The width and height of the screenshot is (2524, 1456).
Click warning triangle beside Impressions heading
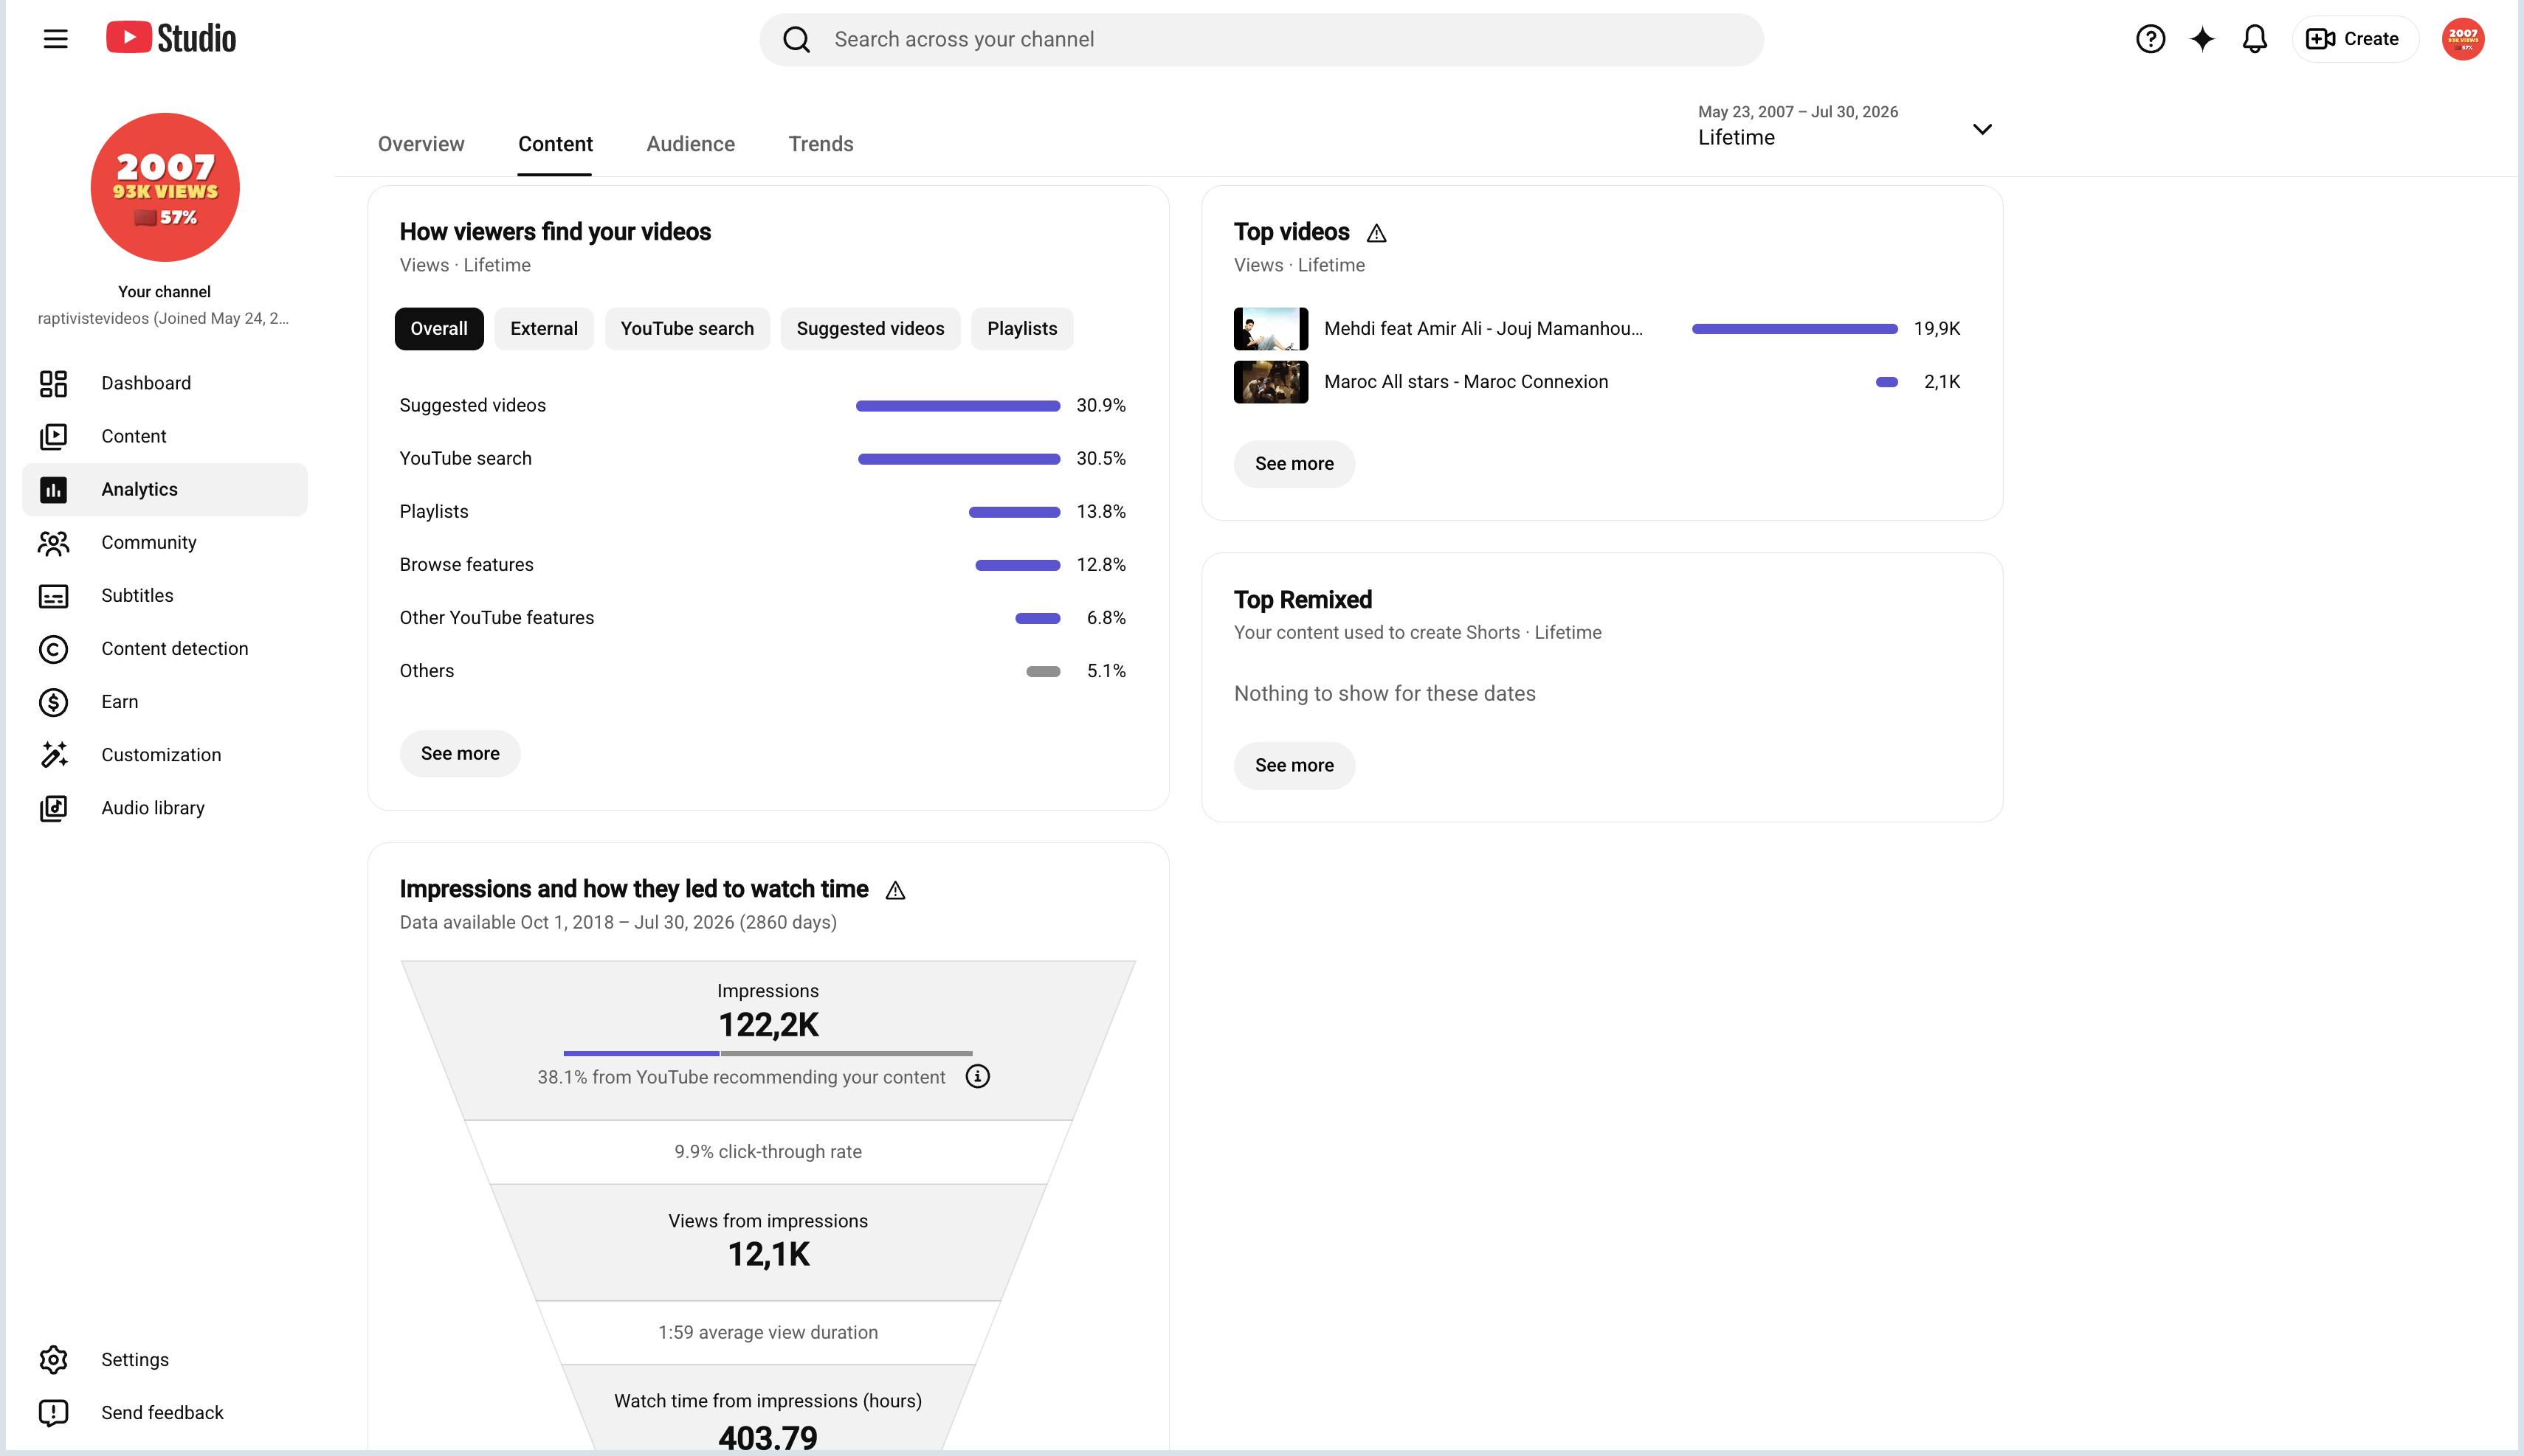[x=895, y=890]
